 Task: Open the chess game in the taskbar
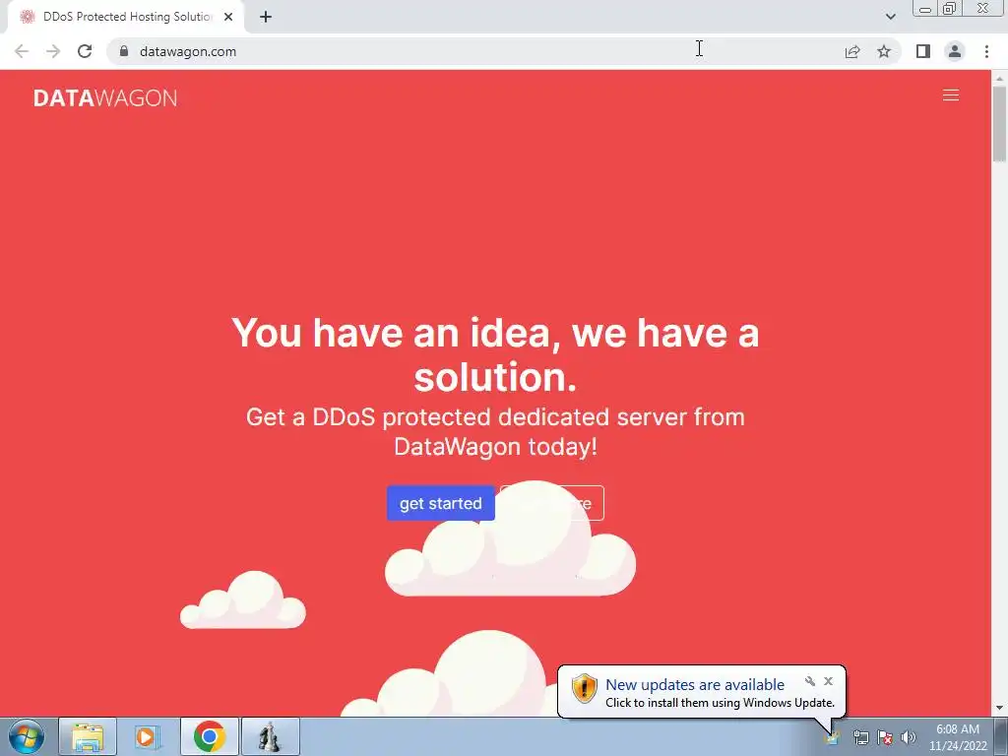pyautogui.click(x=270, y=736)
